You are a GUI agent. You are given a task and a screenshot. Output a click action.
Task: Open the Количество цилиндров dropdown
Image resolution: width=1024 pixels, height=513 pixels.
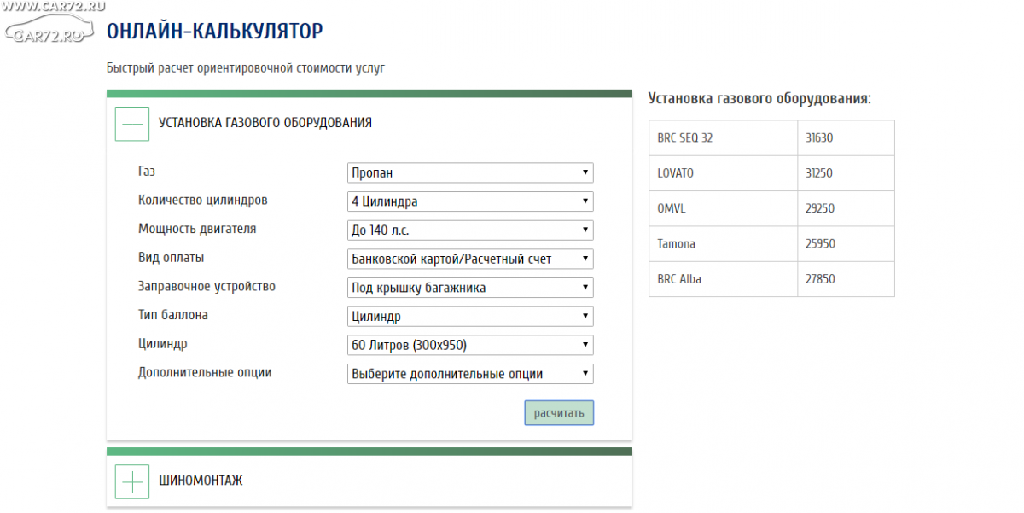[470, 201]
